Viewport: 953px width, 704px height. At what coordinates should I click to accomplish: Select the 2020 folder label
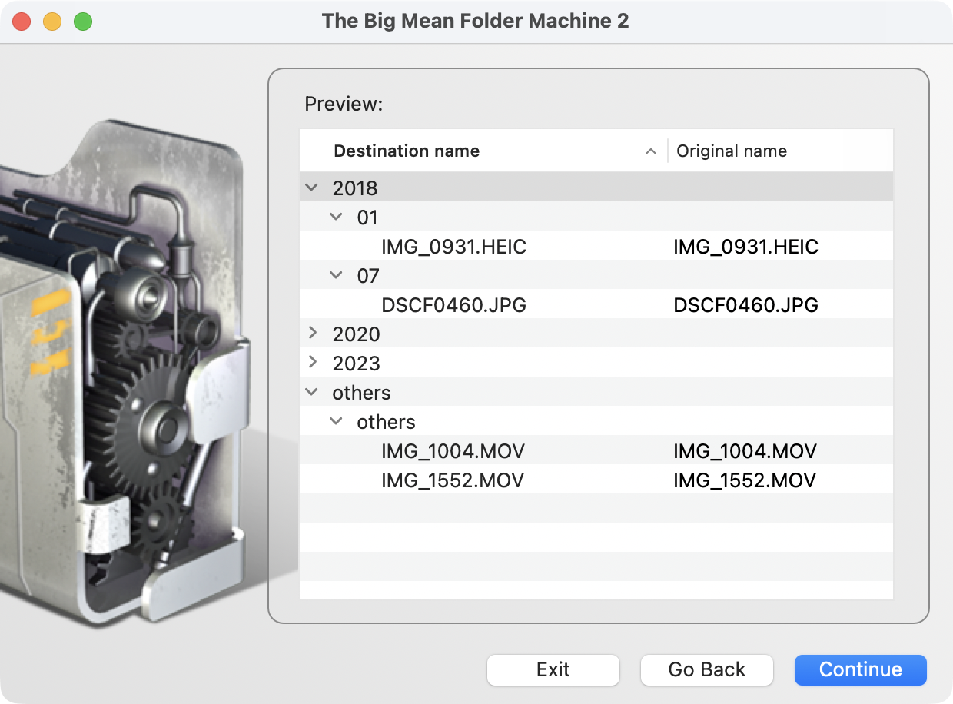(x=357, y=334)
